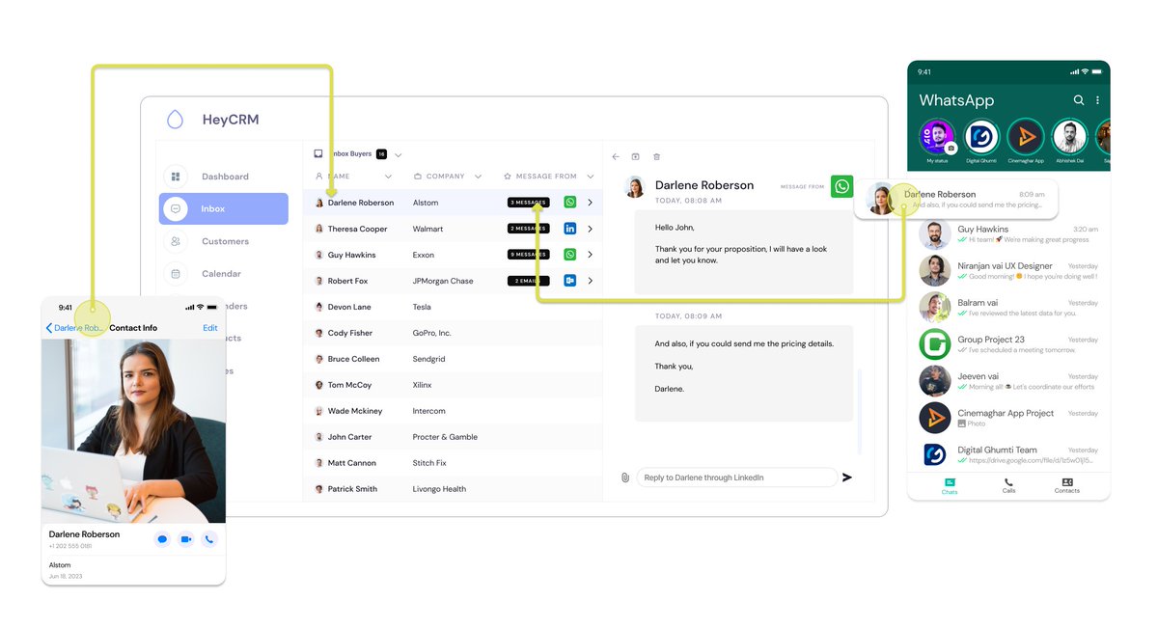This screenshot has width=1158, height=628.
Task: Send the reply with arrow icon
Action: [847, 478]
